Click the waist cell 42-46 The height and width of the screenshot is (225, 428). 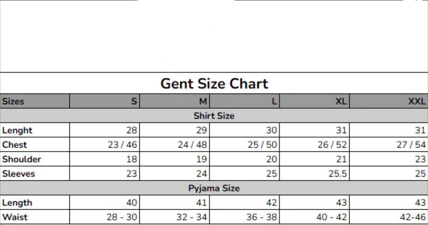pyautogui.click(x=413, y=217)
